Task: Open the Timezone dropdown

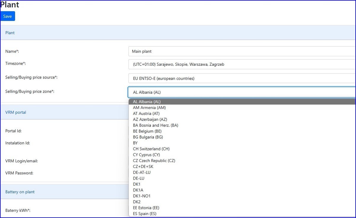Action: coord(241,64)
